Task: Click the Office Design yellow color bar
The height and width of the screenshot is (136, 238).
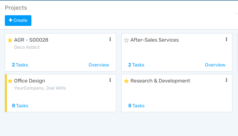Action: click(x=6, y=93)
